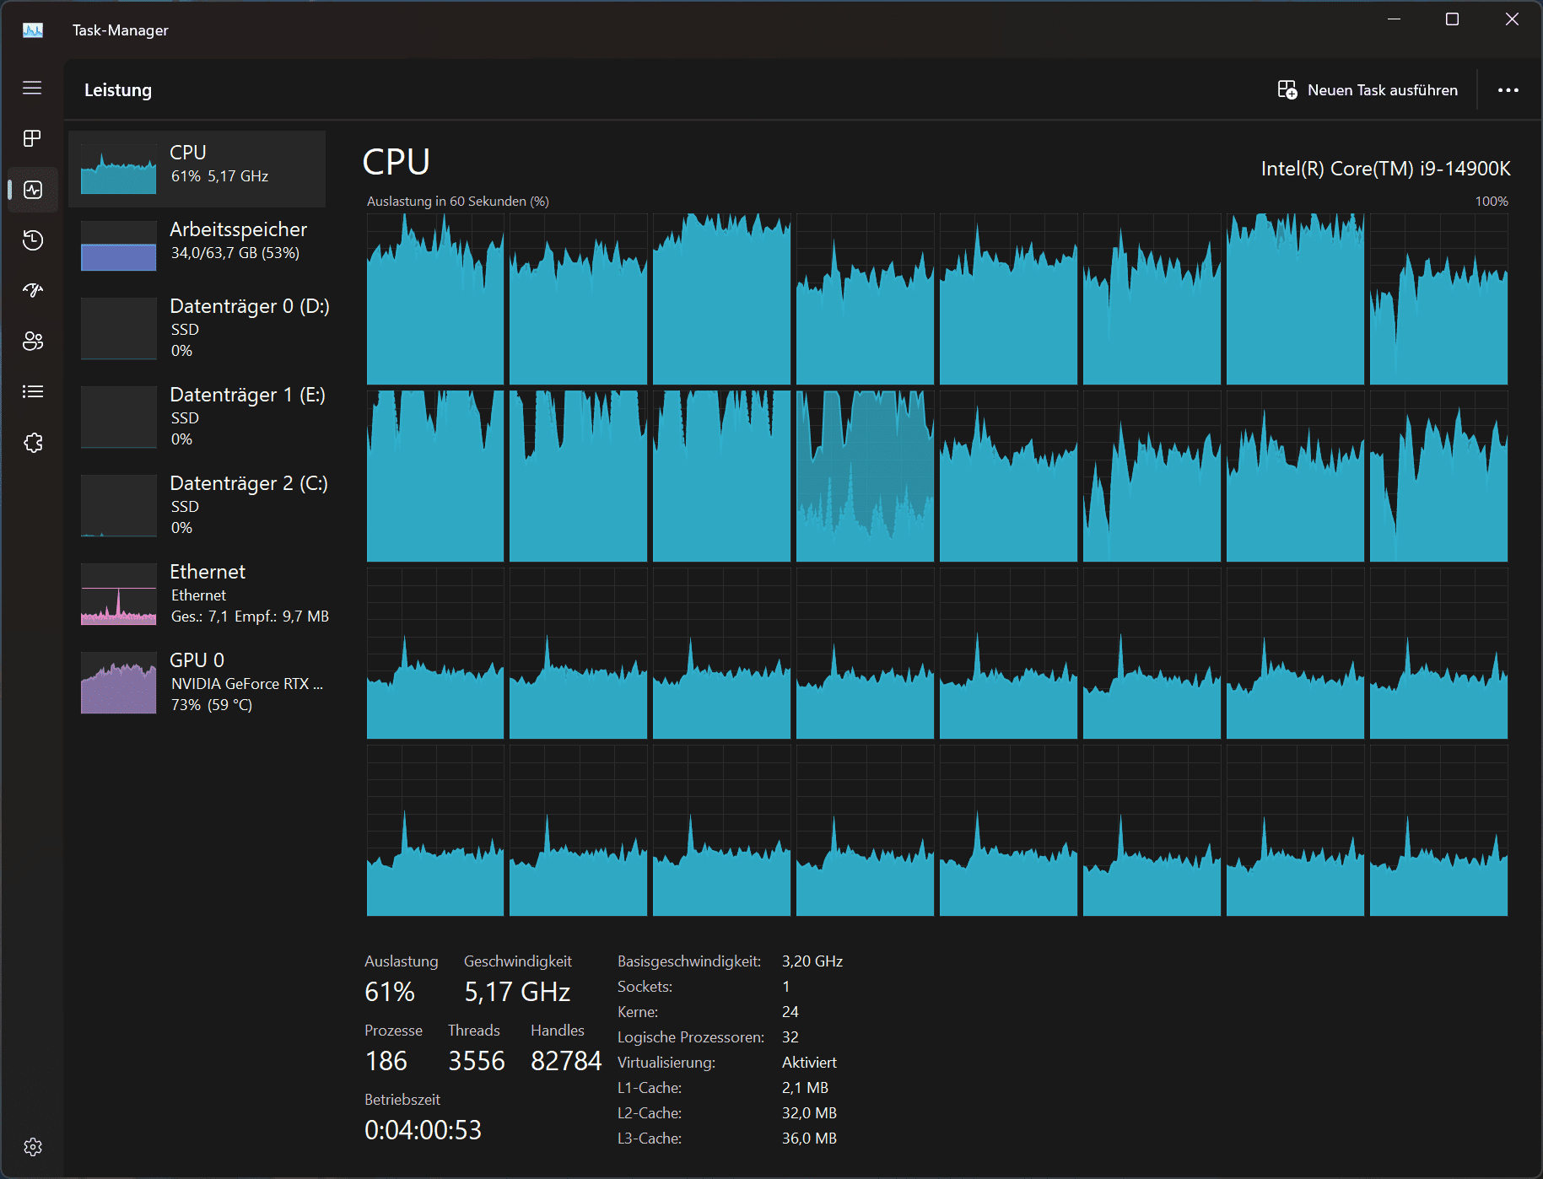Click the 100% graph scale label
The image size is (1543, 1179).
1491,202
